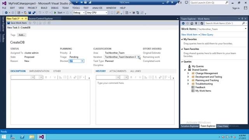Viewport: 249px width, 140px height.
Task: Click the Redo icon in main toolbar
Action: [47, 12]
